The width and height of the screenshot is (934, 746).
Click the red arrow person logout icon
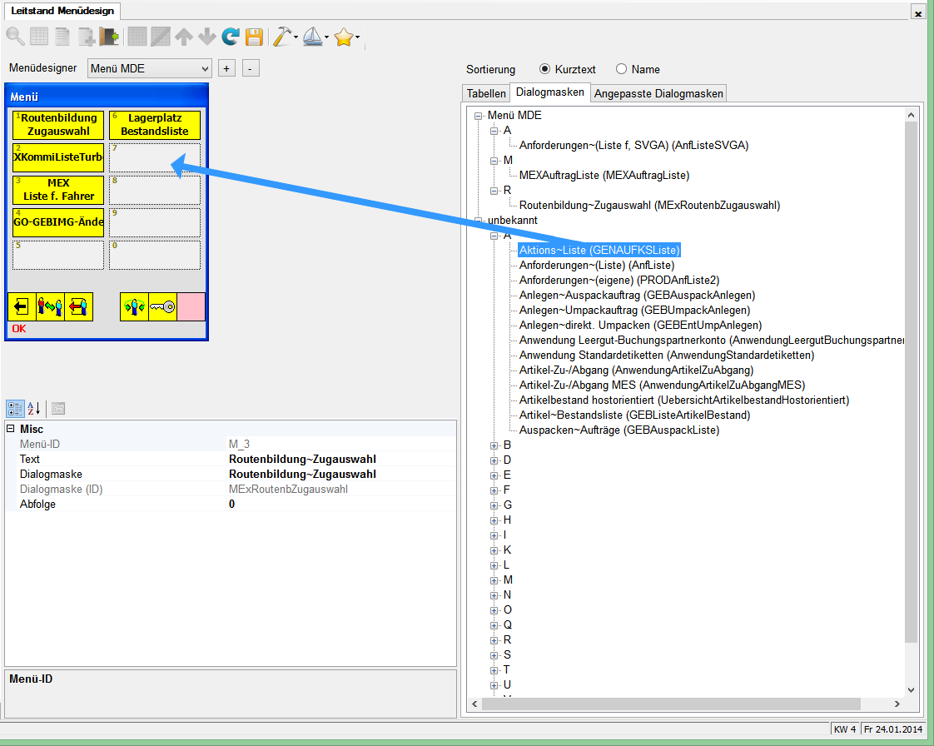78,307
